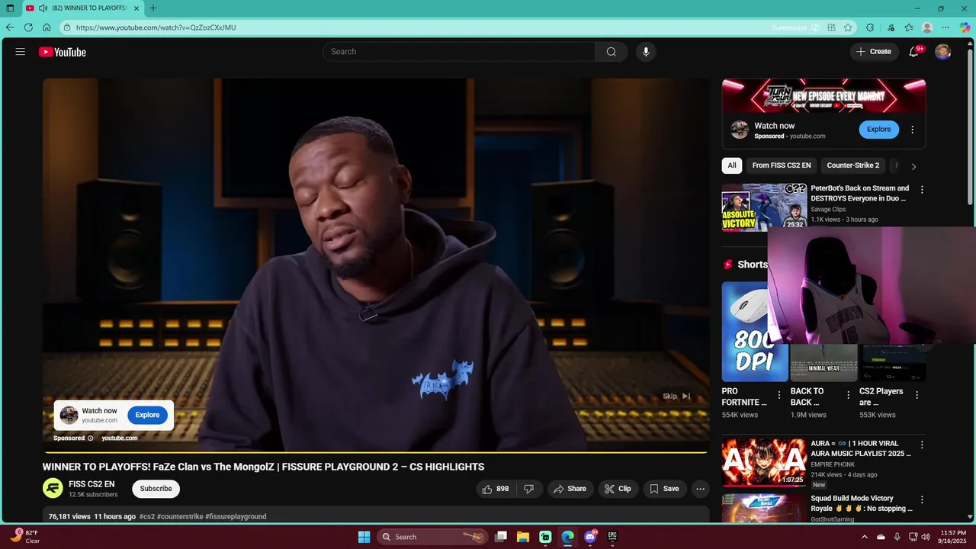Select the From FISS CS2 EN chip
This screenshot has height=549, width=976.
pos(782,165)
